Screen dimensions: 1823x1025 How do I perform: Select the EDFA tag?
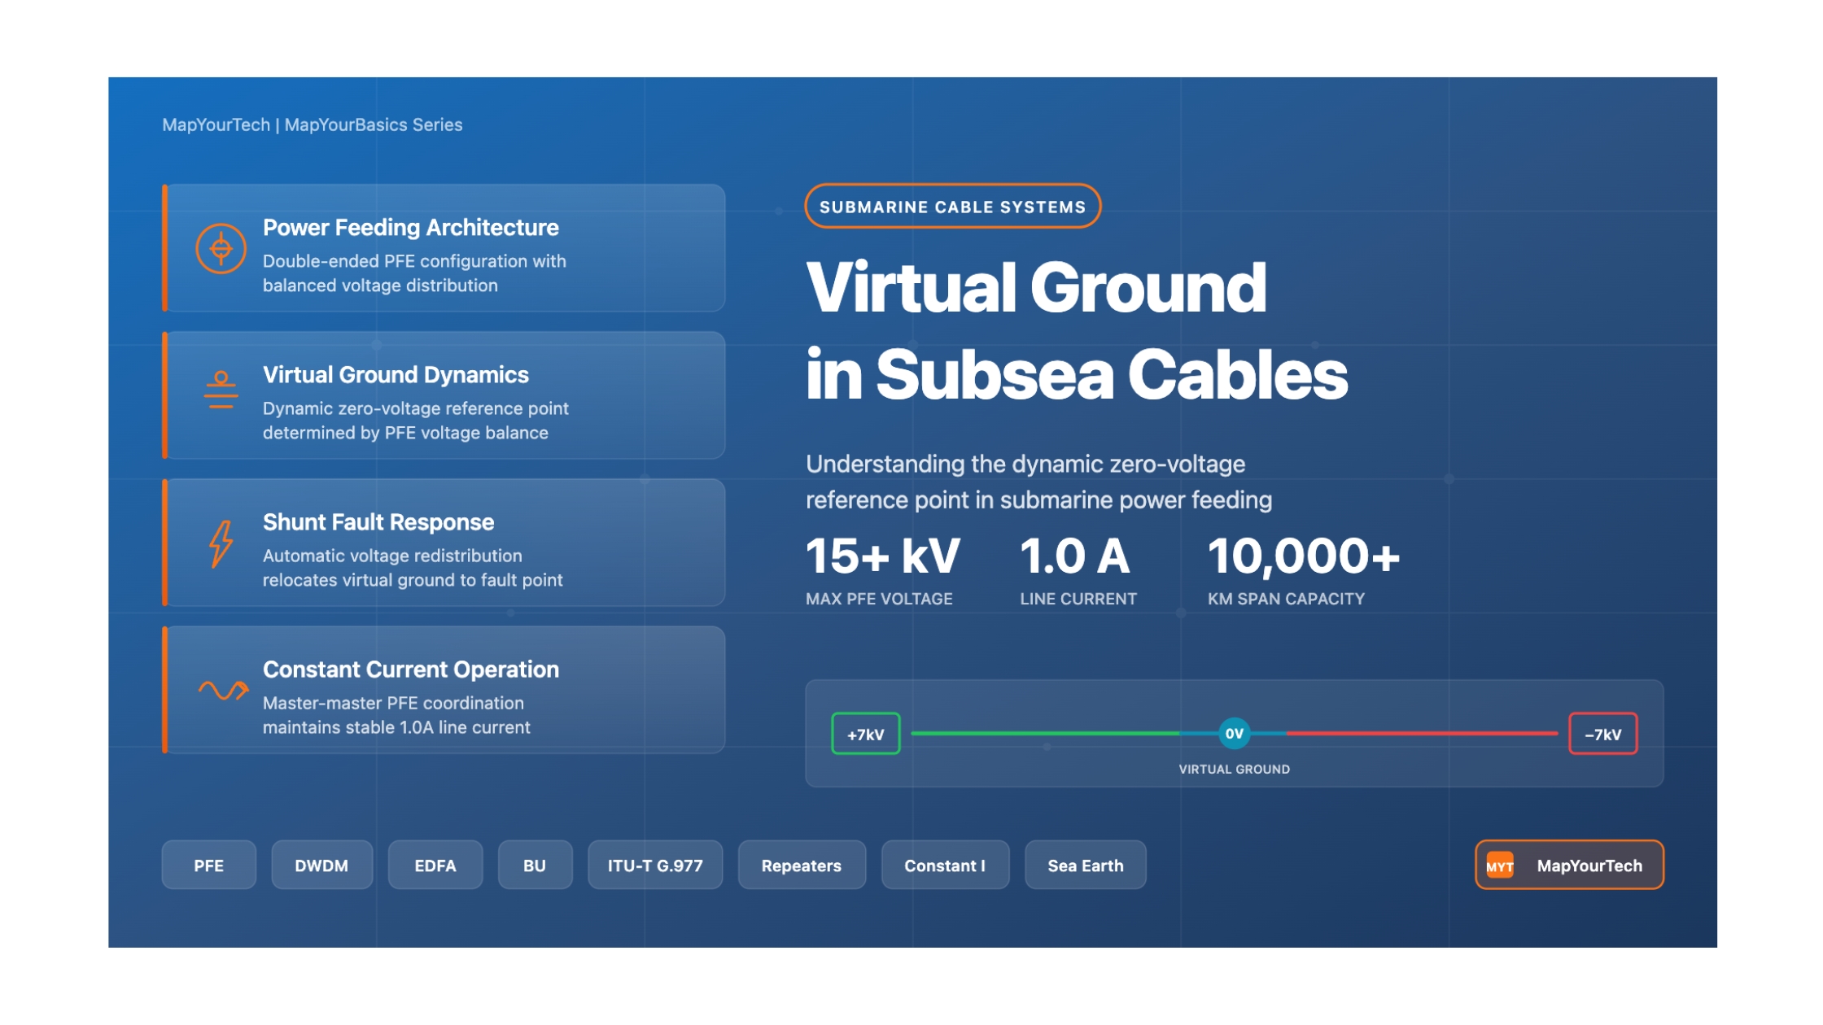tap(435, 866)
